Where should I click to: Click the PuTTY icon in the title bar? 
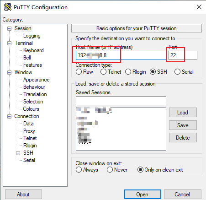[x=8, y=7]
